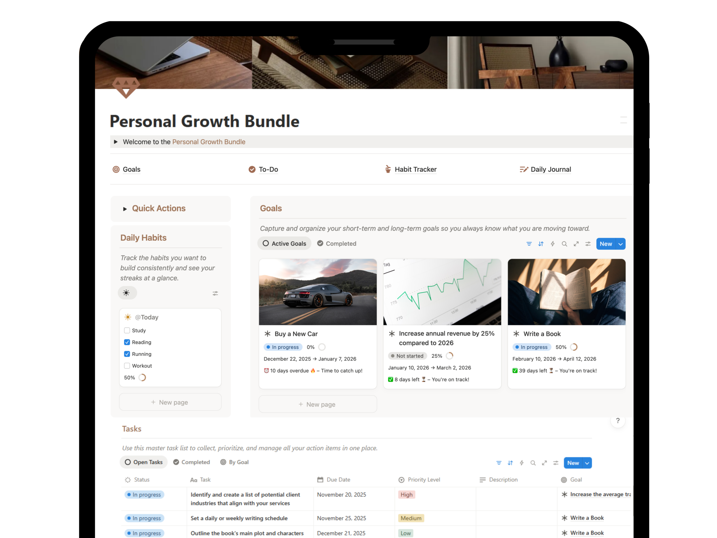The image size is (717, 538).
Task: Click the sort icon in Goals toolbar
Action: 541,244
